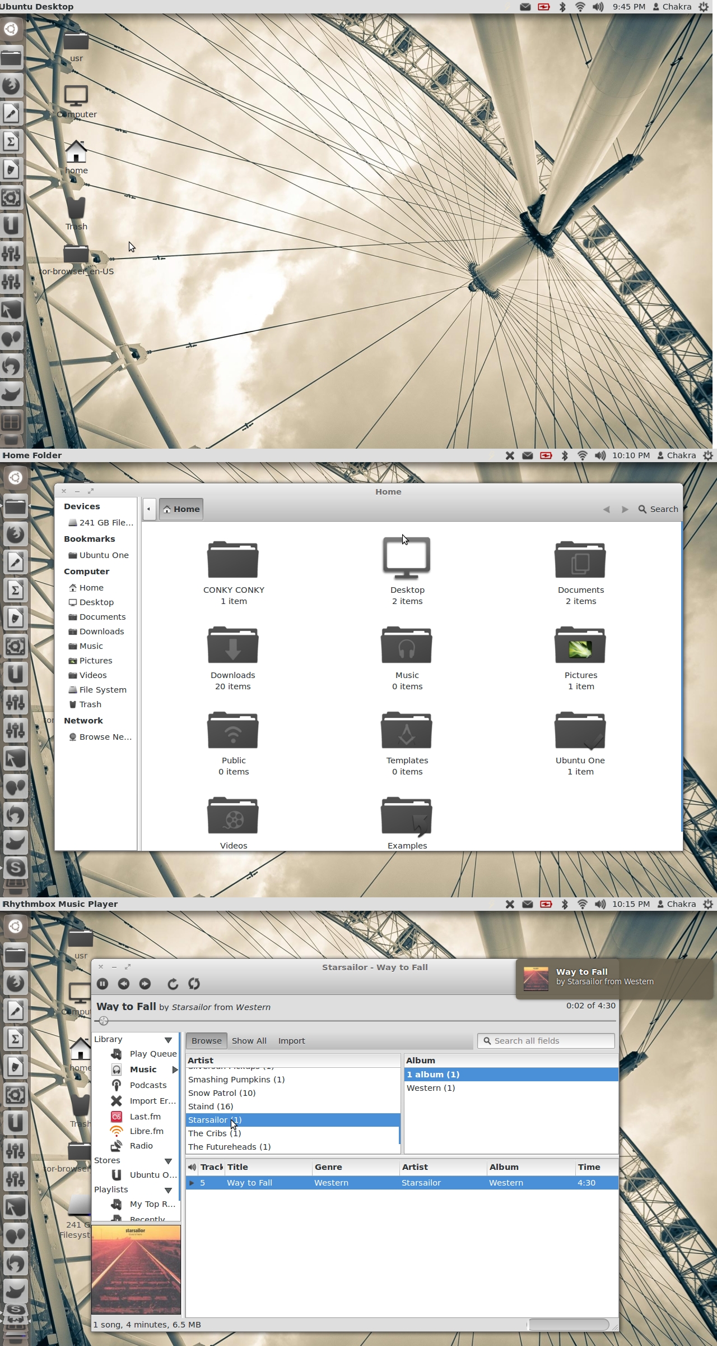This screenshot has width=717, height=1346.
Task: Select Play Queue in Rhythmbox sidebar
Action: tap(145, 1054)
